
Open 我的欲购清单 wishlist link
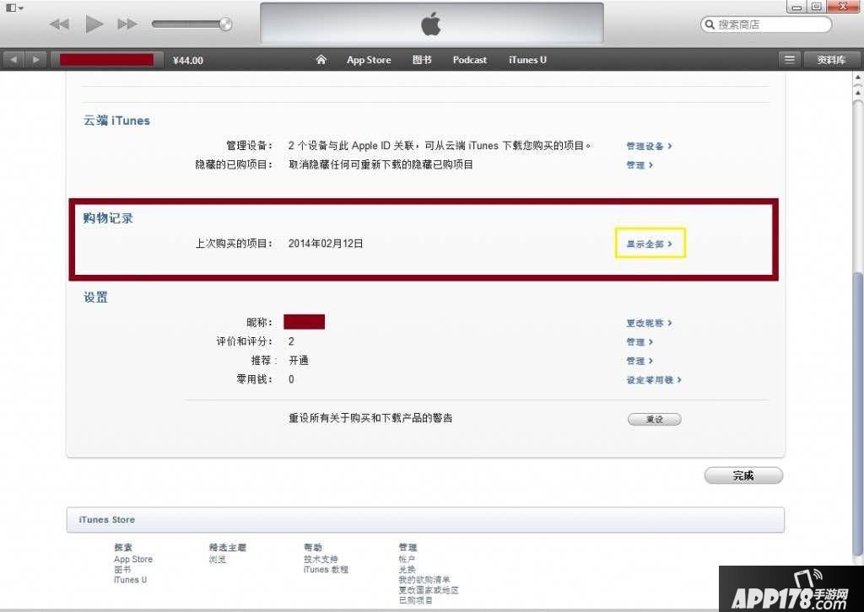[424, 579]
